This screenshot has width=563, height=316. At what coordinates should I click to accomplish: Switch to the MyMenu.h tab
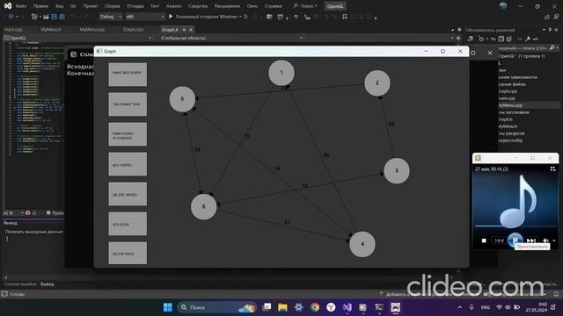tap(51, 30)
